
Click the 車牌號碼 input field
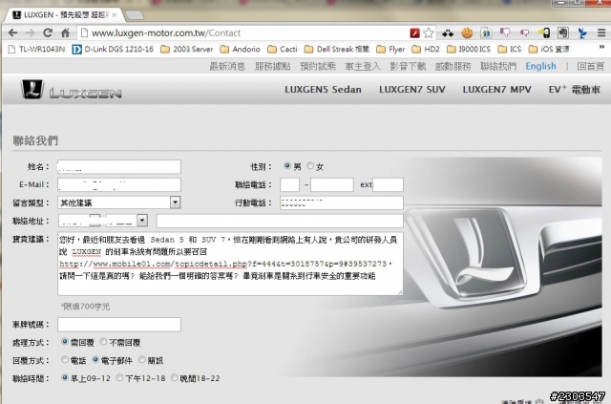pos(119,325)
